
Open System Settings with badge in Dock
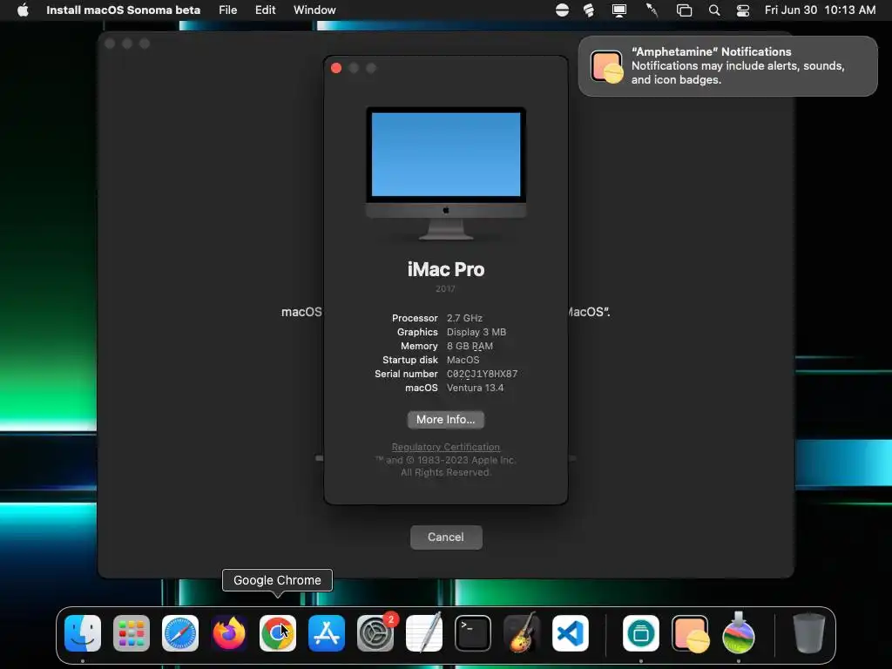(x=375, y=633)
